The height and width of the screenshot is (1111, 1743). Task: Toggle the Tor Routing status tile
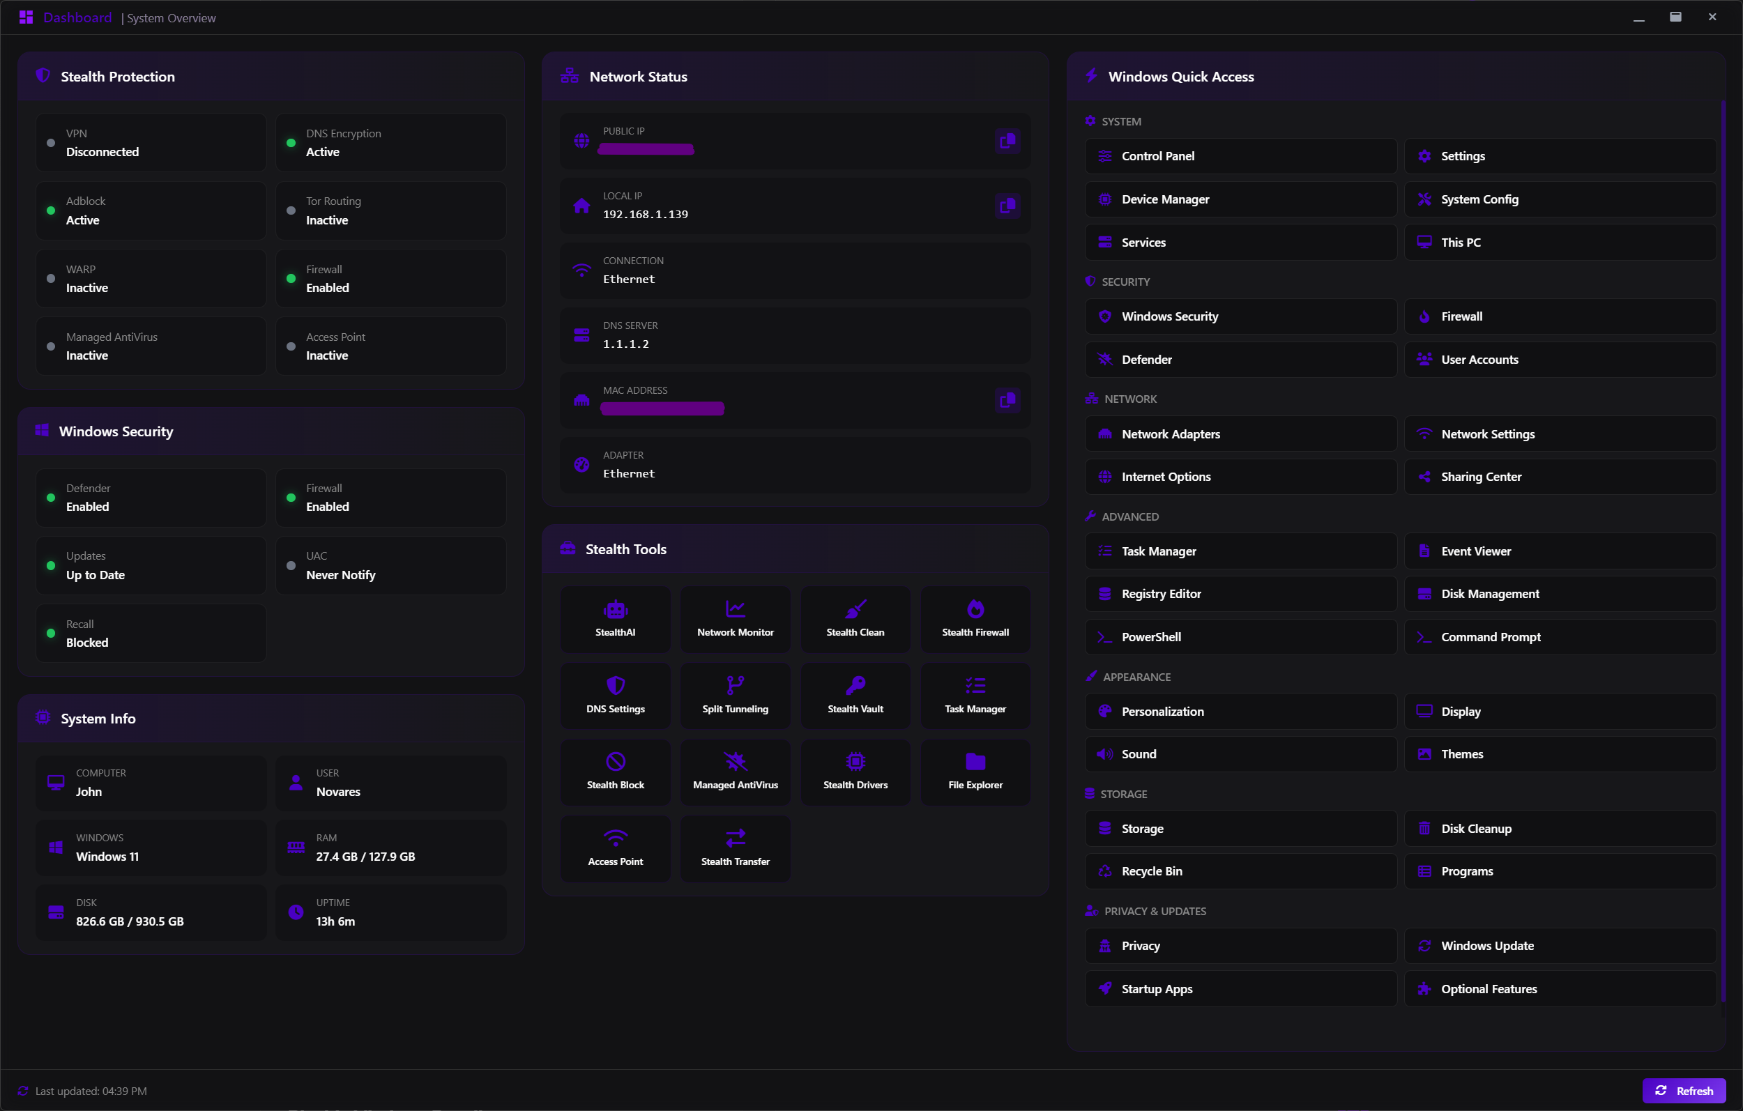tap(391, 210)
